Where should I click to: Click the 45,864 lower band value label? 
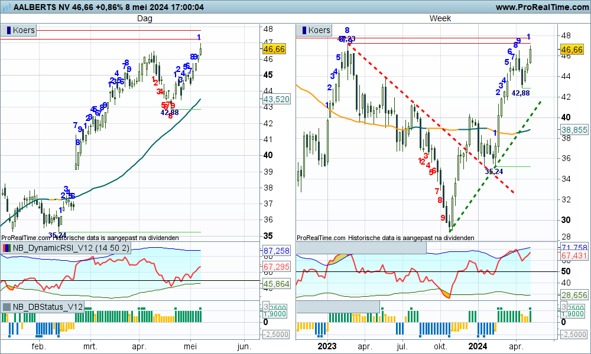pos(276,284)
